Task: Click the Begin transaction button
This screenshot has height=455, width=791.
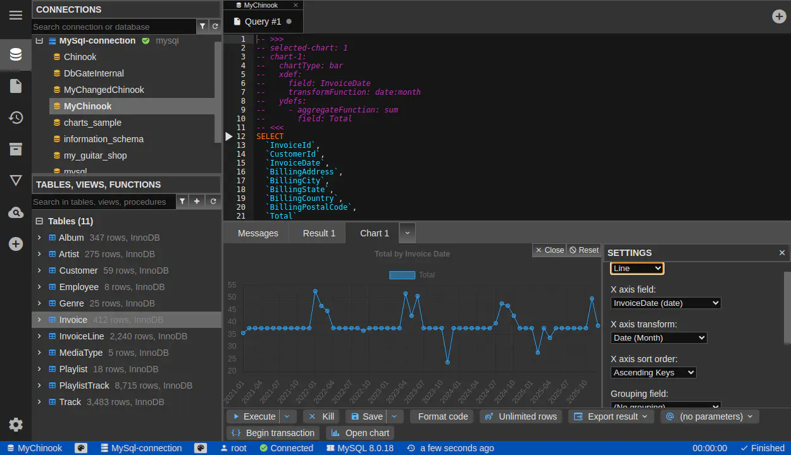Action: pos(273,433)
